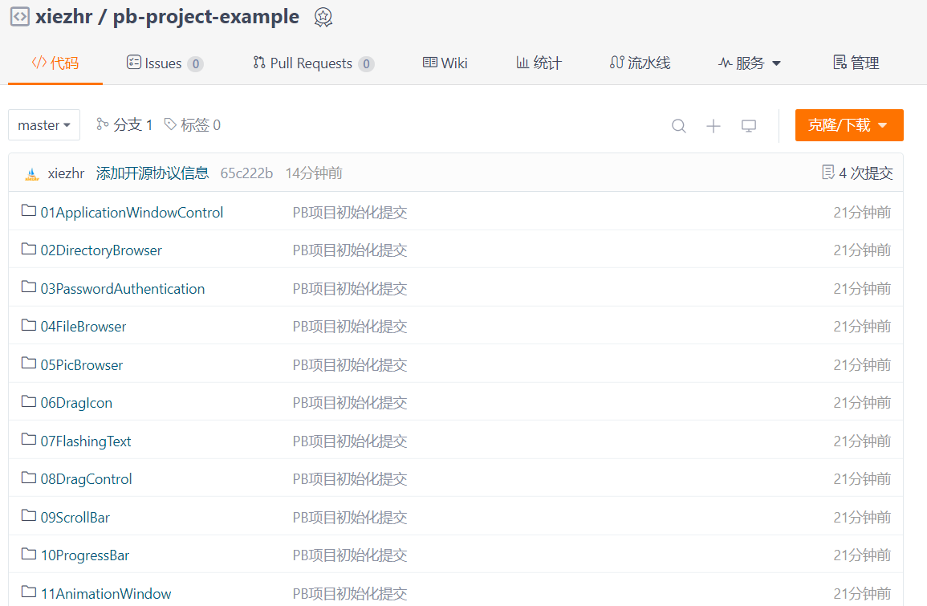Viewport: 927px width, 606px height.
Task: Click folder icon of 02DirectoryBrowser
Action: pyautogui.click(x=28, y=249)
